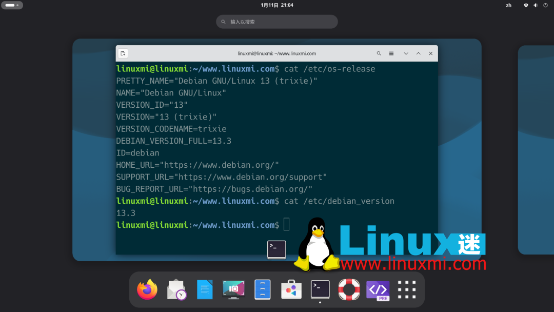Click the 输入以搜索 search field
The height and width of the screenshot is (312, 554).
point(276,22)
